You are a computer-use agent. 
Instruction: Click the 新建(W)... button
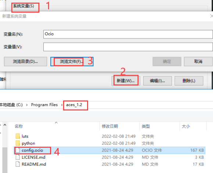point(126,81)
